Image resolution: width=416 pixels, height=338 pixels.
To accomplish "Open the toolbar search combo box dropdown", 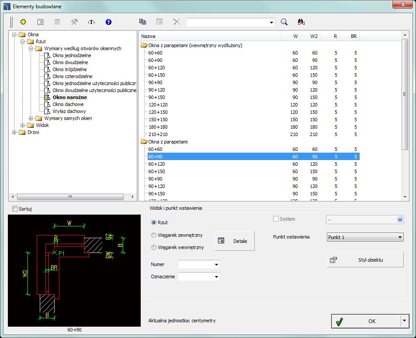I will 271,23.
